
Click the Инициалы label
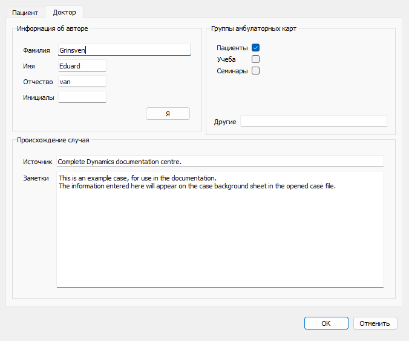pyautogui.click(x=39, y=98)
